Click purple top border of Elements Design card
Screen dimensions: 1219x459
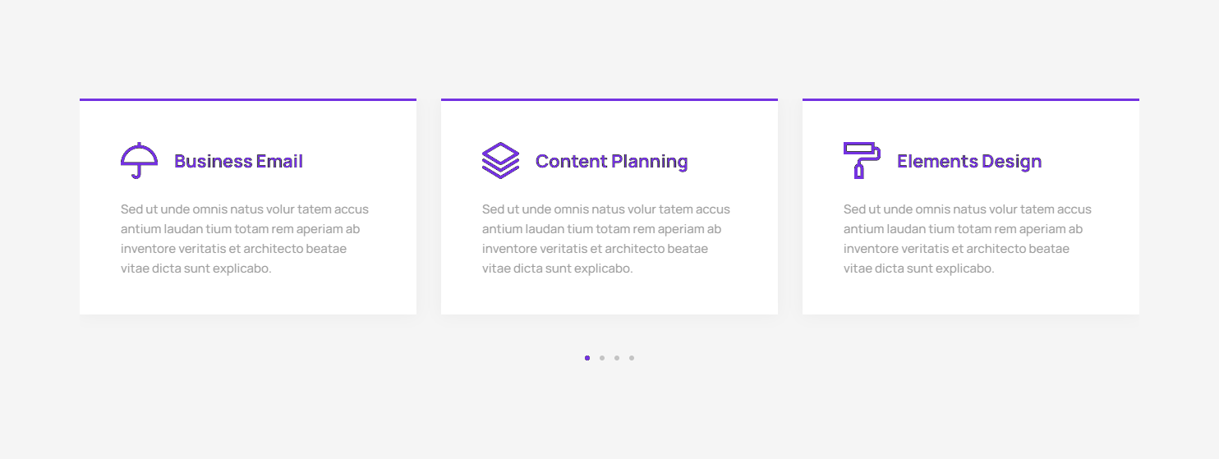(x=970, y=99)
